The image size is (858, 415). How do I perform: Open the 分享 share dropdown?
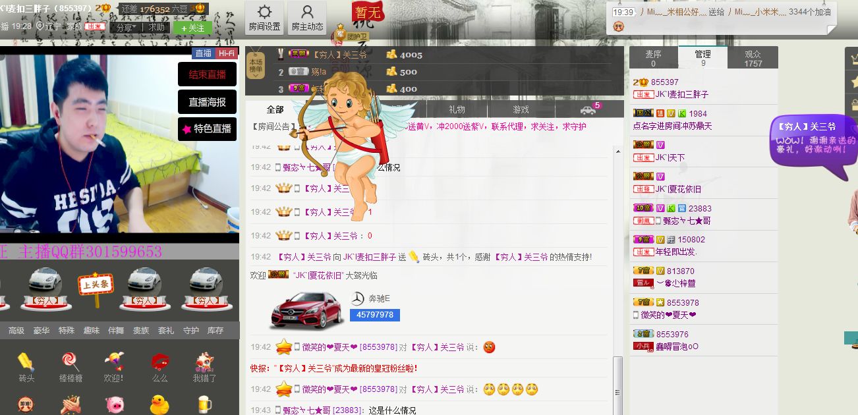[x=125, y=28]
